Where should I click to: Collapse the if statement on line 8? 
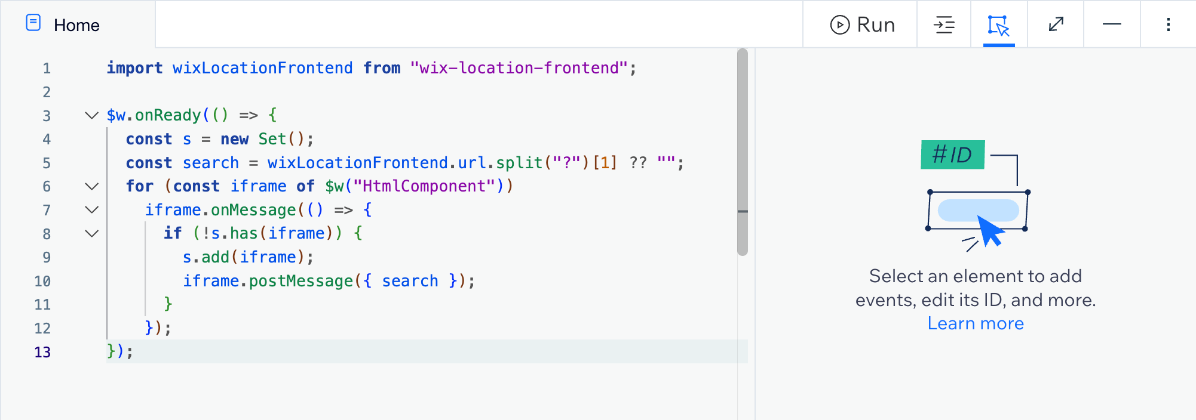point(91,233)
